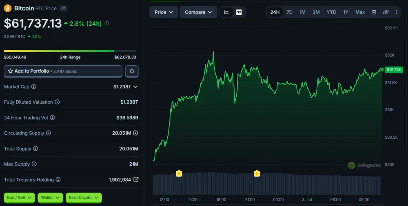
Task: Select the YTD time range tab
Action: click(331, 12)
